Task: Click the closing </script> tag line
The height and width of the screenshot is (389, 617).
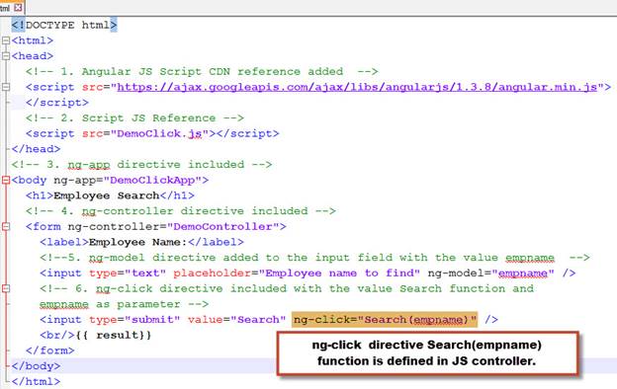Action: coord(57,103)
